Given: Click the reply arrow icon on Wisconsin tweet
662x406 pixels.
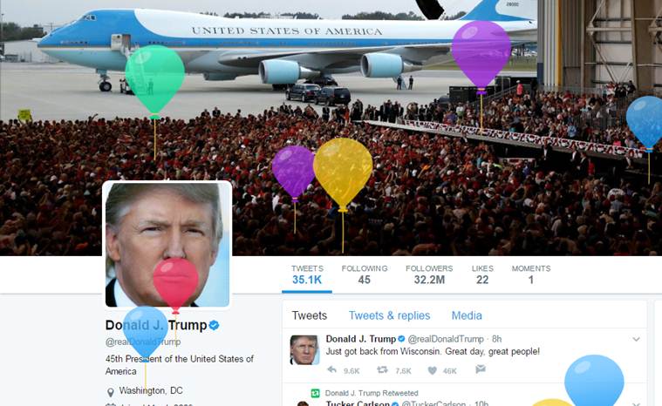Looking at the screenshot, I should coord(331,369).
